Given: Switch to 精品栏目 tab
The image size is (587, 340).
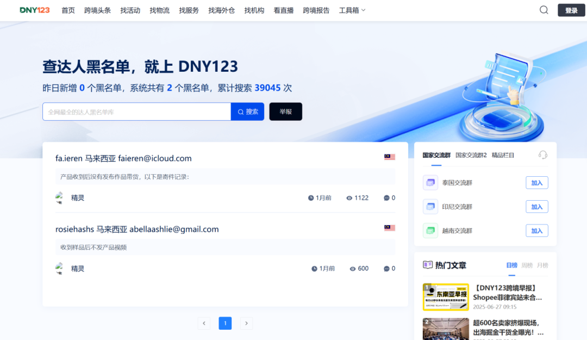Looking at the screenshot, I should [503, 155].
